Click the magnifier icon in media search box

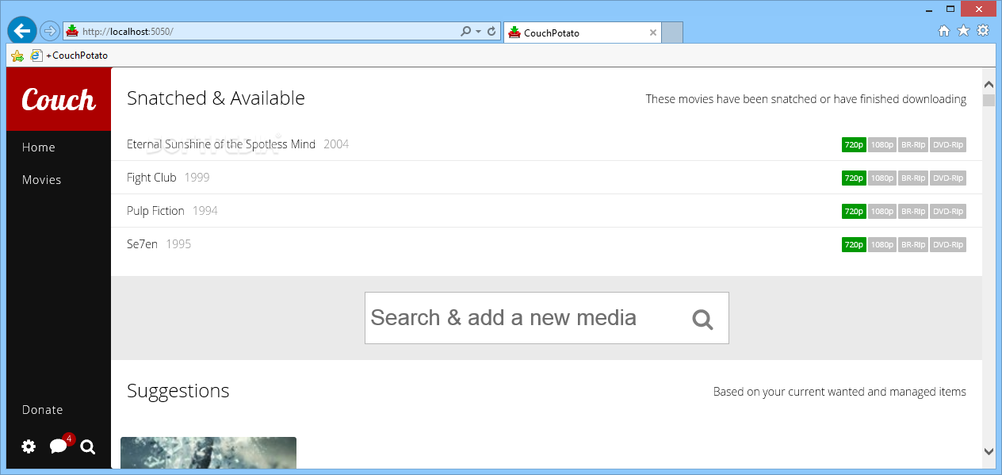tap(702, 319)
